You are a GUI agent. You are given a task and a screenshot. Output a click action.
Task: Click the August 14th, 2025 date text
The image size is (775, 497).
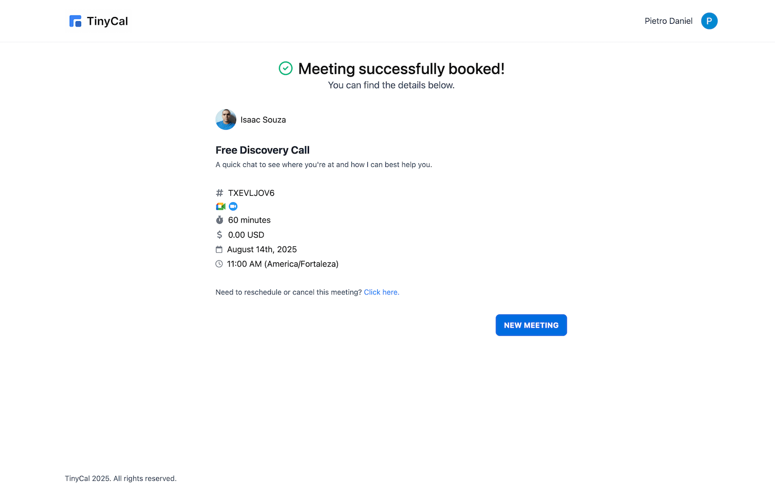coord(262,250)
